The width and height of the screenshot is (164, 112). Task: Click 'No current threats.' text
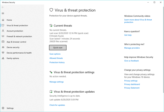coord(58,30)
